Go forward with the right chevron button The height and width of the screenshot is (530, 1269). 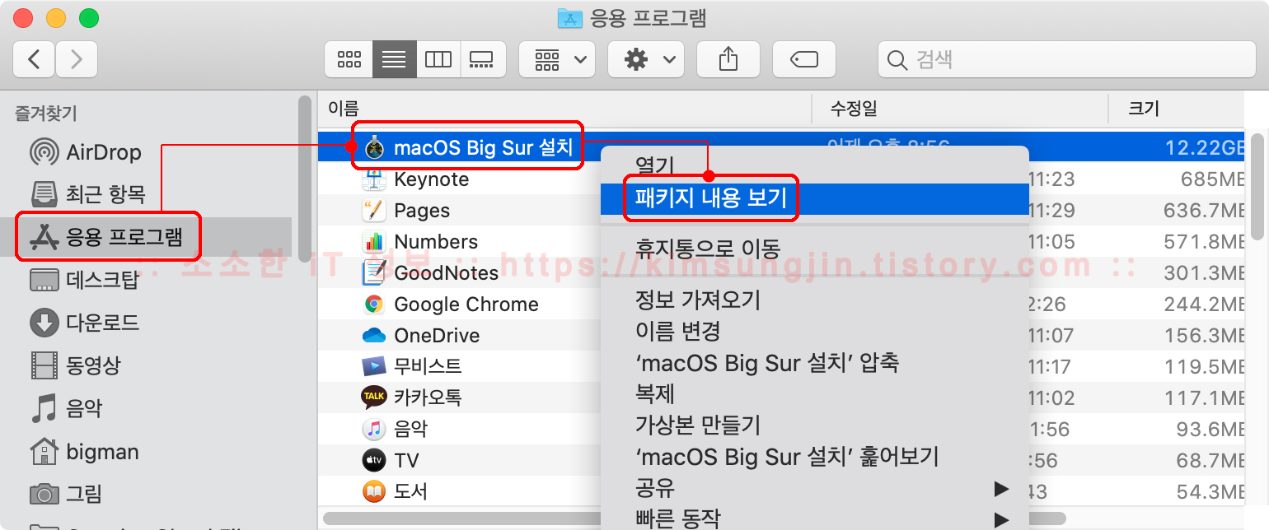tap(77, 59)
